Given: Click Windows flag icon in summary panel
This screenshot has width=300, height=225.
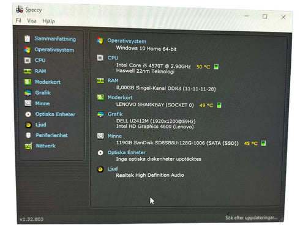Looking at the screenshot, I should point(100,40).
